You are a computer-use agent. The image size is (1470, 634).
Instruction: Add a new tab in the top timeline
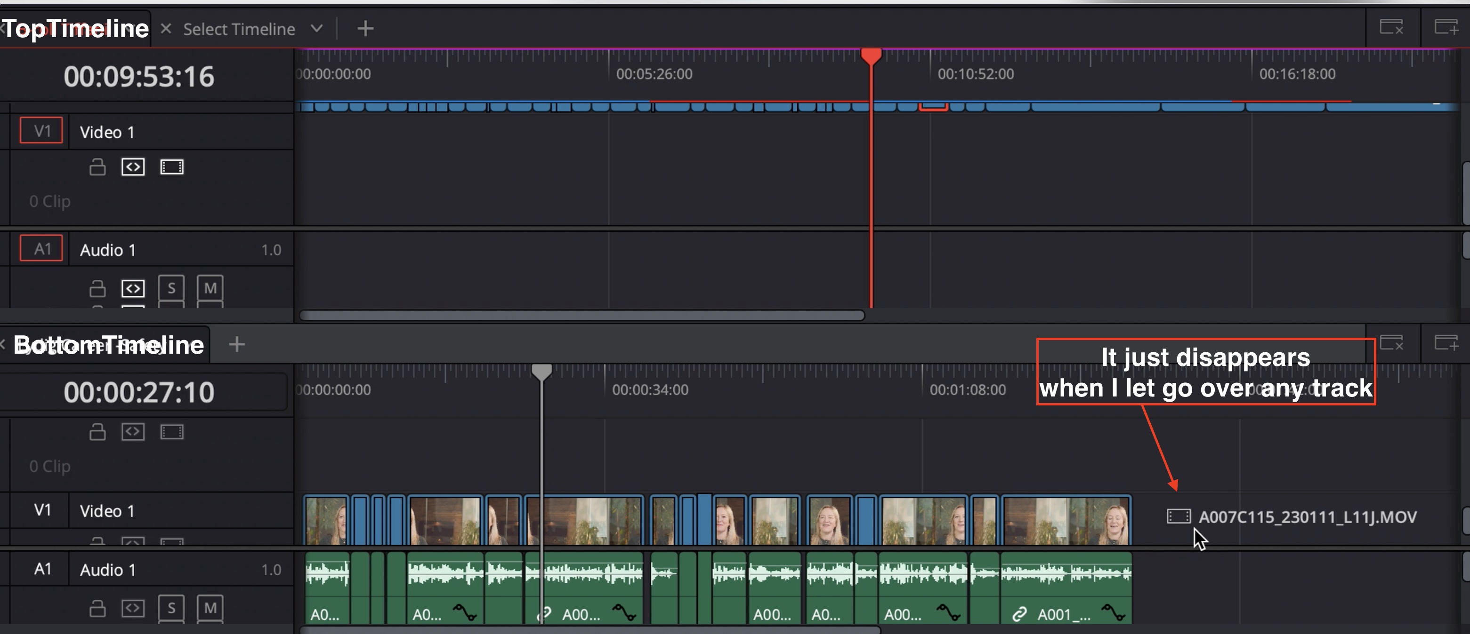tap(365, 28)
